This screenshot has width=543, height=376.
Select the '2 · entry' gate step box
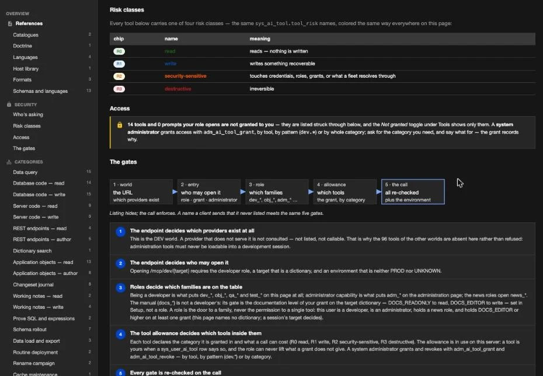209,192
